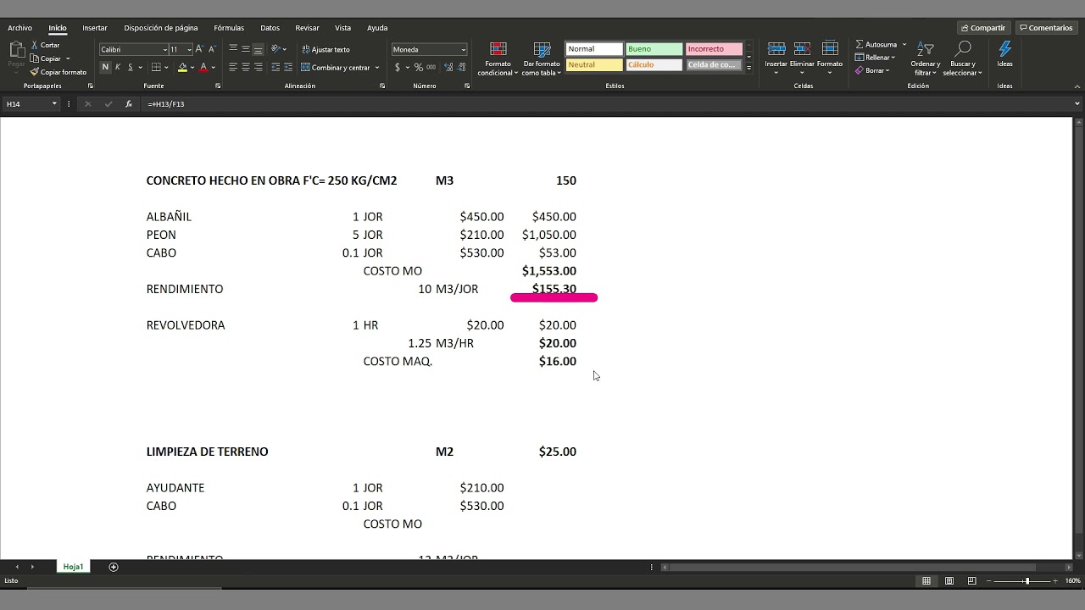
Task: Switch to the Fórmulas tab
Action: (229, 28)
